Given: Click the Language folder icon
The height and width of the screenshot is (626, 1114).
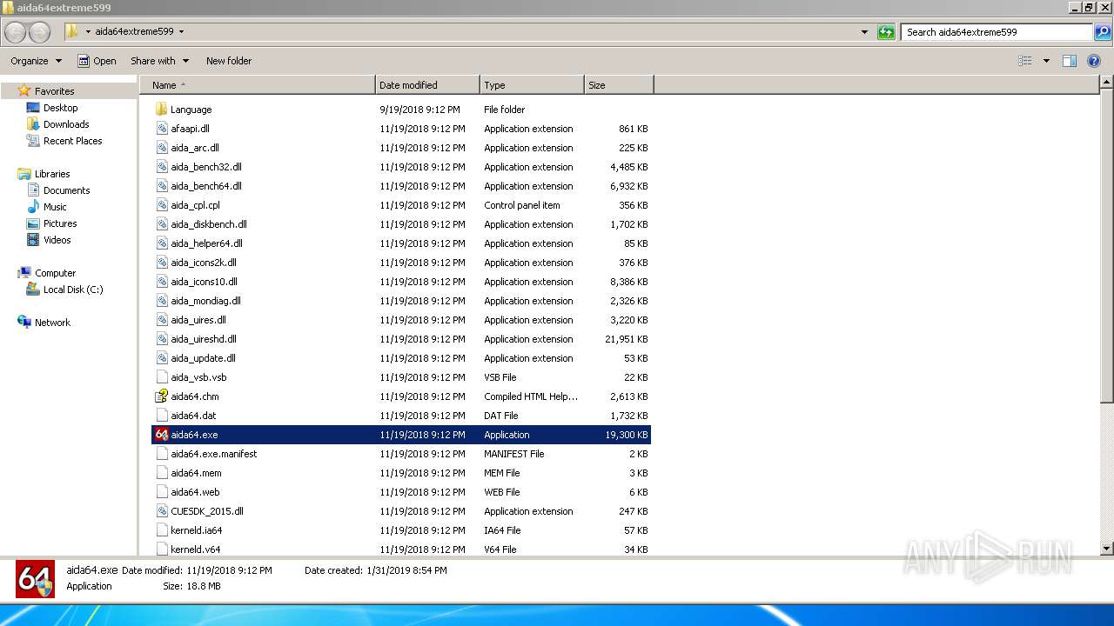Looking at the screenshot, I should click(161, 110).
